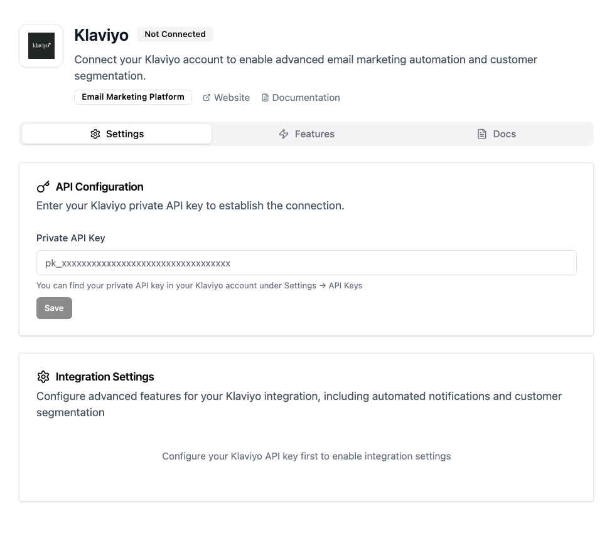Screen dimensions: 612x536
Task: Select the Settings tab
Action: tap(117, 134)
